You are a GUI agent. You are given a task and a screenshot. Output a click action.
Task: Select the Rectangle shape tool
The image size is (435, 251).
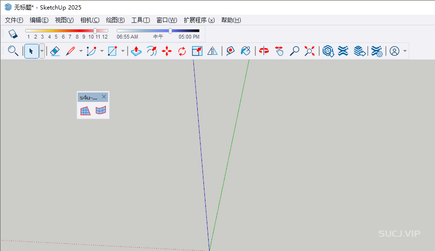112,51
